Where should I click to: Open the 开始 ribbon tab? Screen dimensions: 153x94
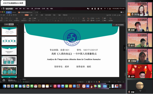27,15
